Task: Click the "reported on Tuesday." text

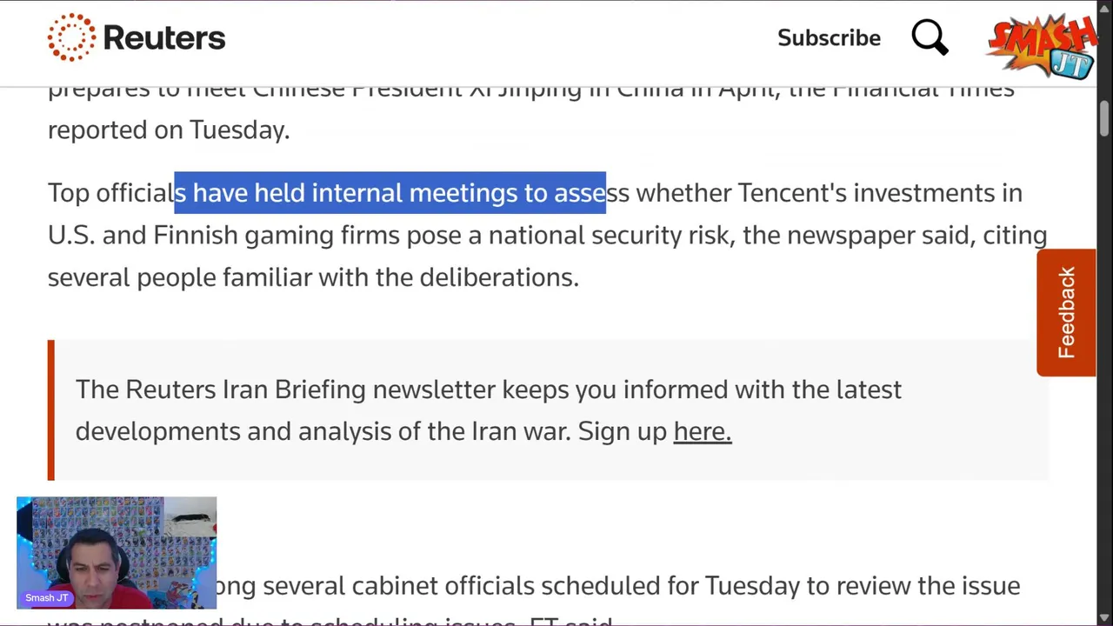Action: (x=169, y=130)
